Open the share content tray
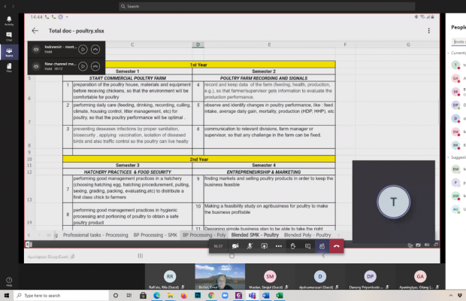Screen dimensions: 466x301 point(265,246)
